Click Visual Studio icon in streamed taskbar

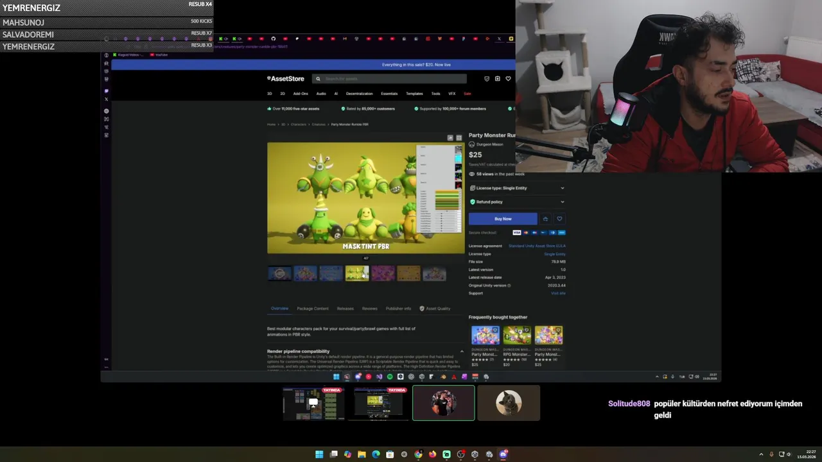[x=379, y=377]
